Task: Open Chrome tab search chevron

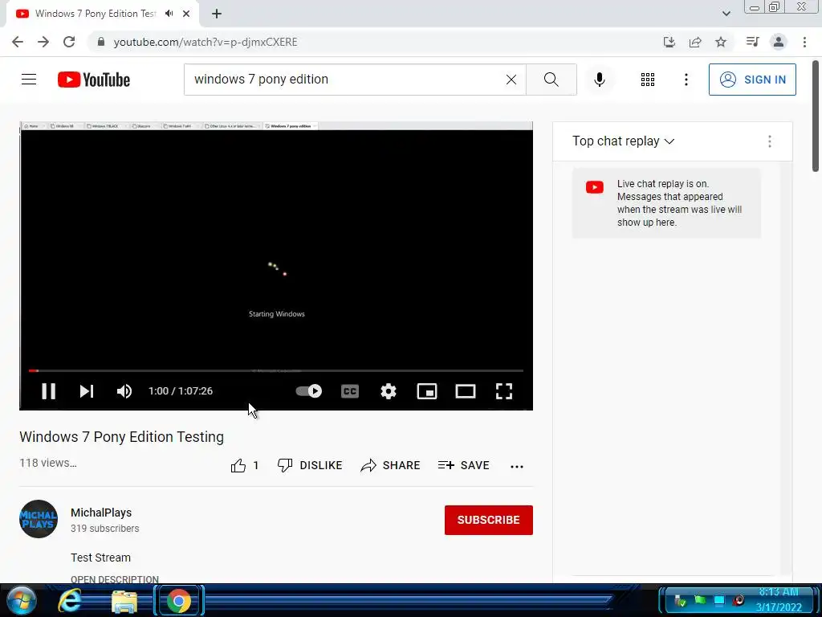Action: [x=726, y=14]
